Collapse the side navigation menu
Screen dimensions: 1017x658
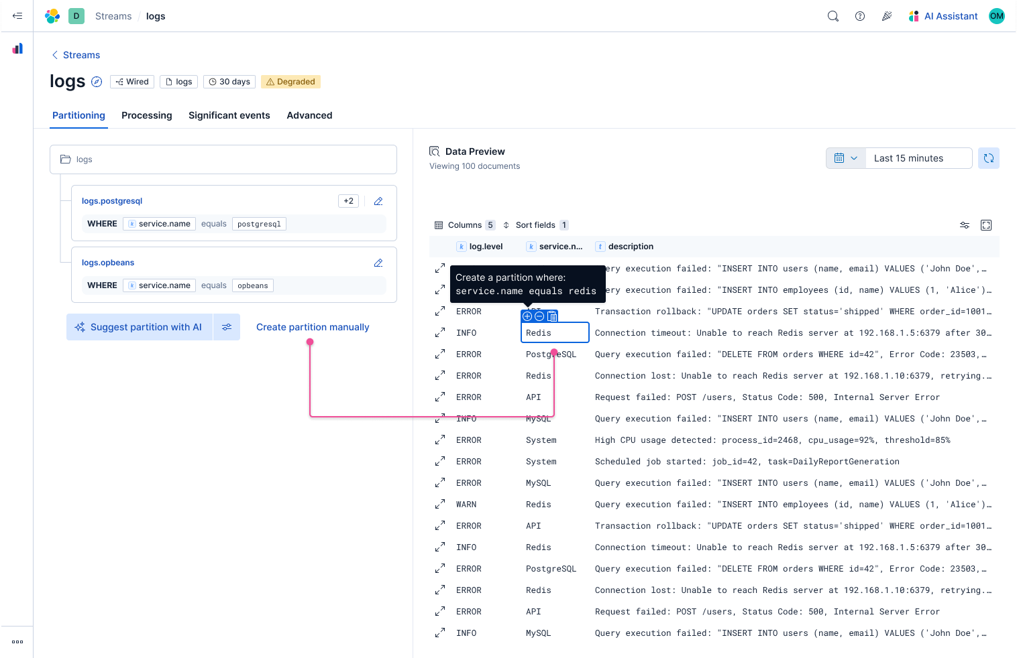coord(17,16)
